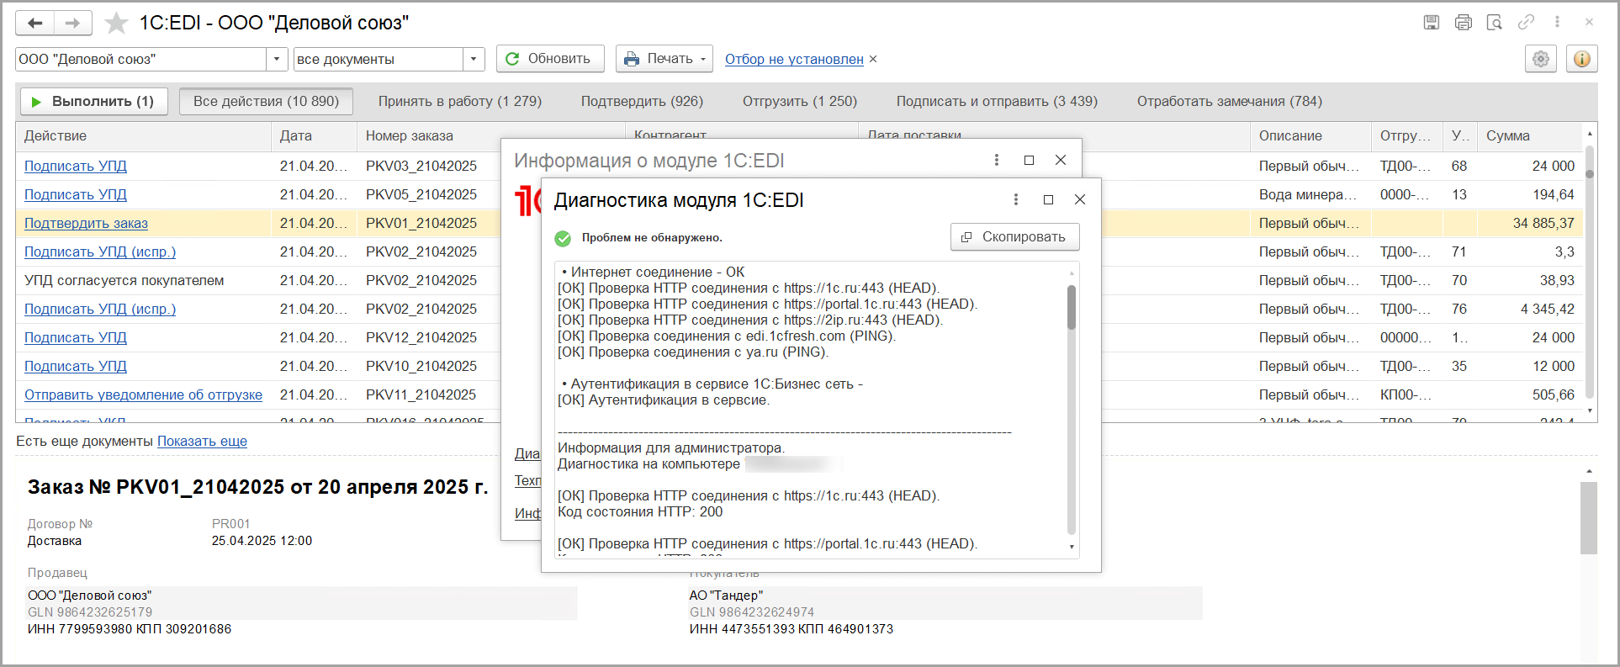This screenshot has height=667, width=1620.
Task: Open settings gear button
Action: point(1541,59)
